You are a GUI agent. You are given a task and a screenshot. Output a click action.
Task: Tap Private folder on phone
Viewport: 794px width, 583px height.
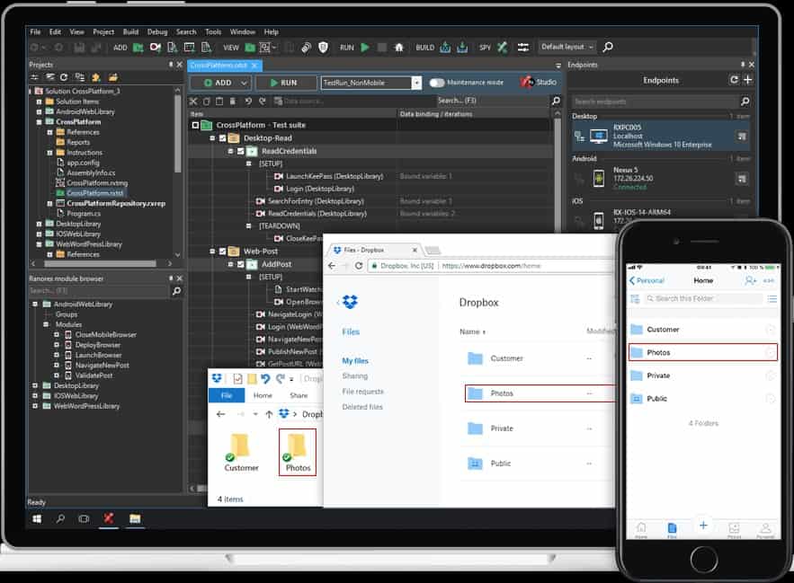click(702, 375)
